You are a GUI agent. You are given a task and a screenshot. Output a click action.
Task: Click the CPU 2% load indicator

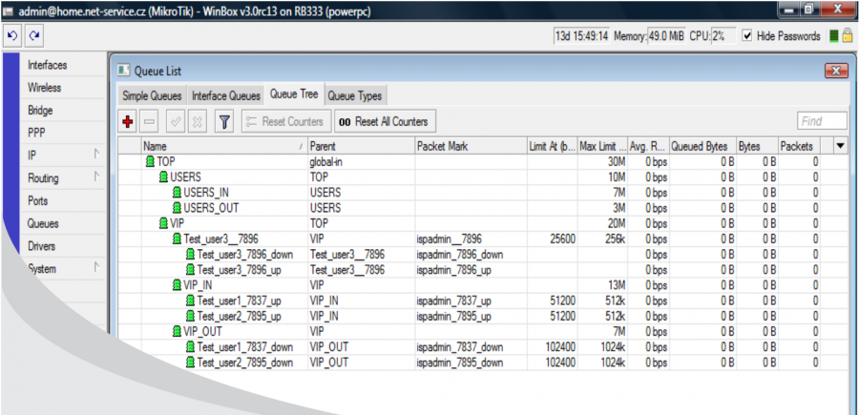tap(723, 36)
